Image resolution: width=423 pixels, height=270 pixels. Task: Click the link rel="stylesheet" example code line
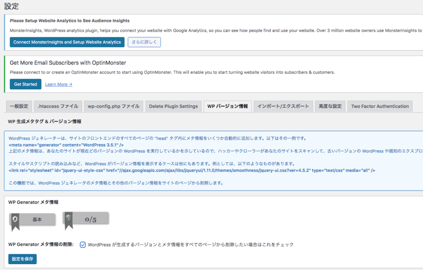point(192,170)
